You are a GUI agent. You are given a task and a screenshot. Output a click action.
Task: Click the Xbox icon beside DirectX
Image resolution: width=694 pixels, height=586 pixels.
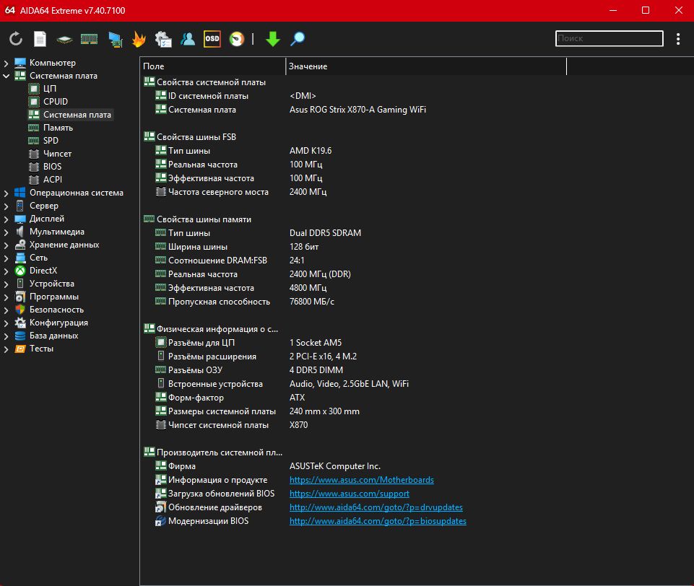pyautogui.click(x=20, y=271)
